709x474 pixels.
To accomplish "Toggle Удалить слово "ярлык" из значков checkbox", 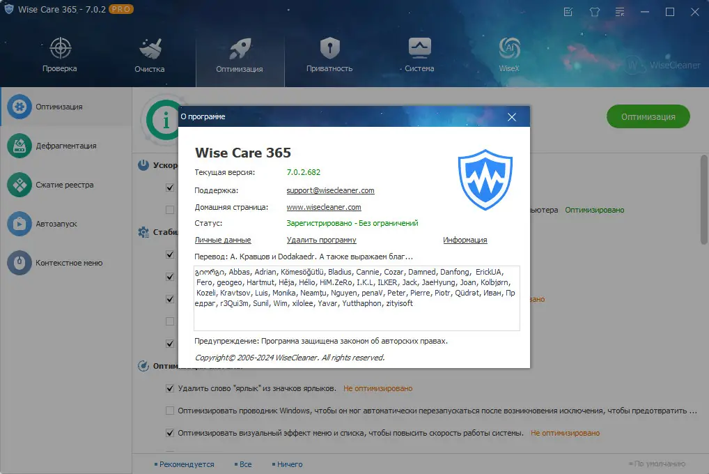I will tap(170, 388).
